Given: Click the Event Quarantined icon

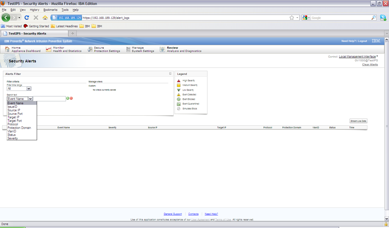Looking at the screenshot, I should 179,104.
